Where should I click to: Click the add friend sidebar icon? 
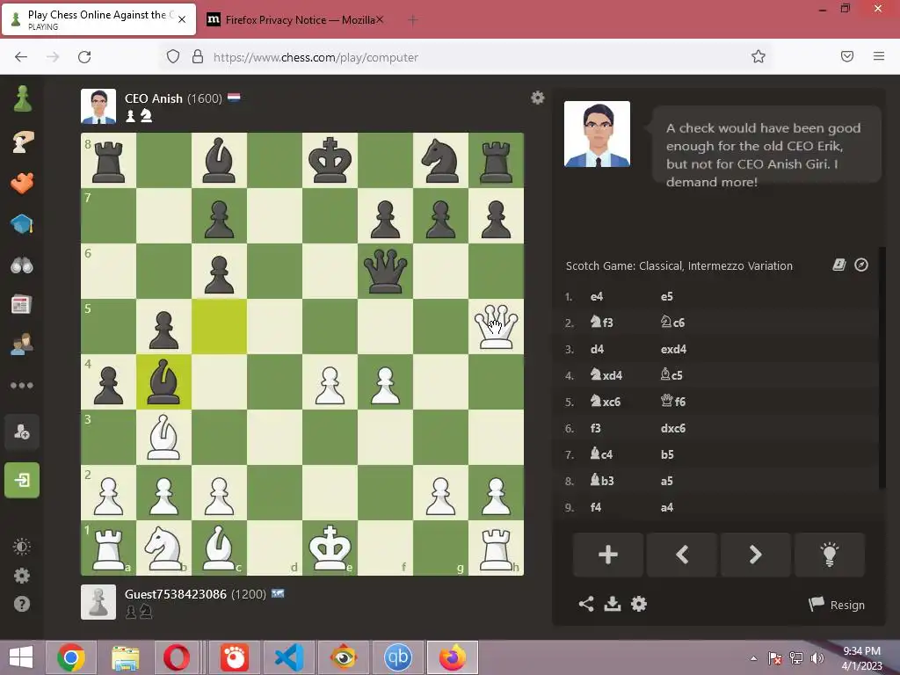[22, 432]
